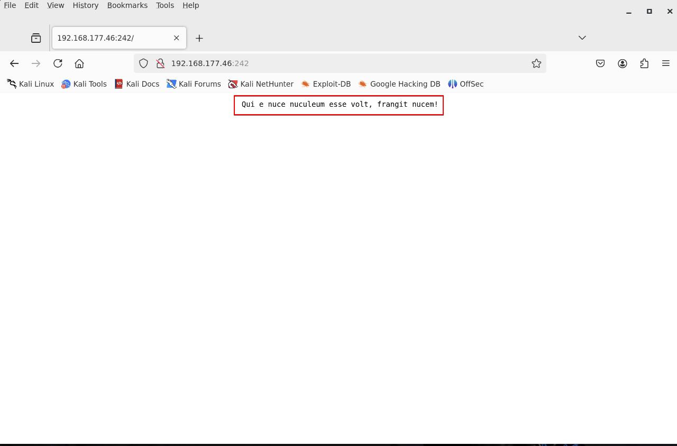The image size is (677, 446).
Task: Click the back navigation arrow
Action: pyautogui.click(x=14, y=63)
